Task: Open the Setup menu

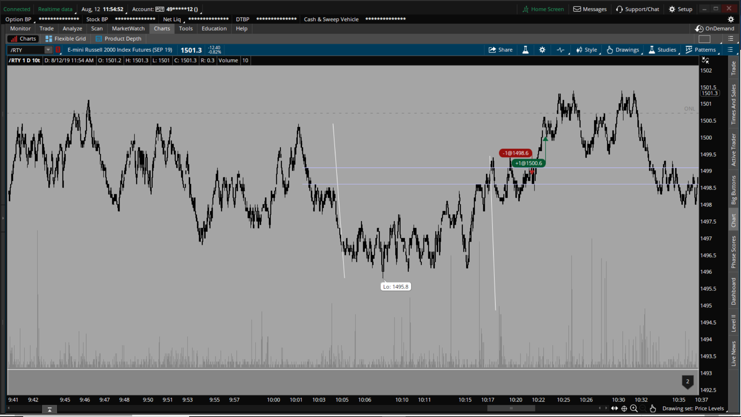Action: [x=681, y=9]
